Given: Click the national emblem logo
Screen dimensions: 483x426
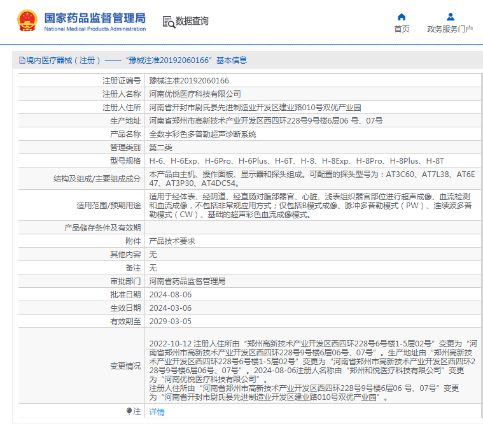Looking at the screenshot, I should 27,20.
